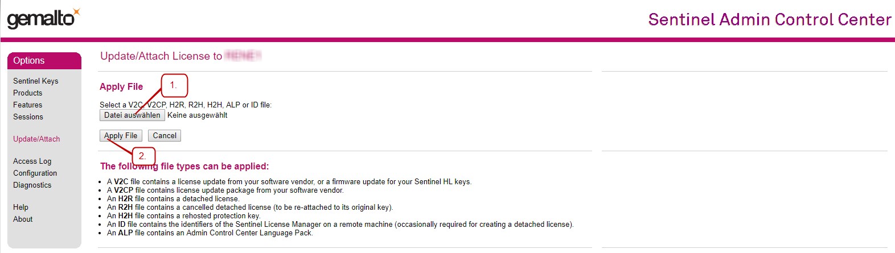Select Update/Attach menu item
Screen dimensions: 895x253
coord(36,139)
